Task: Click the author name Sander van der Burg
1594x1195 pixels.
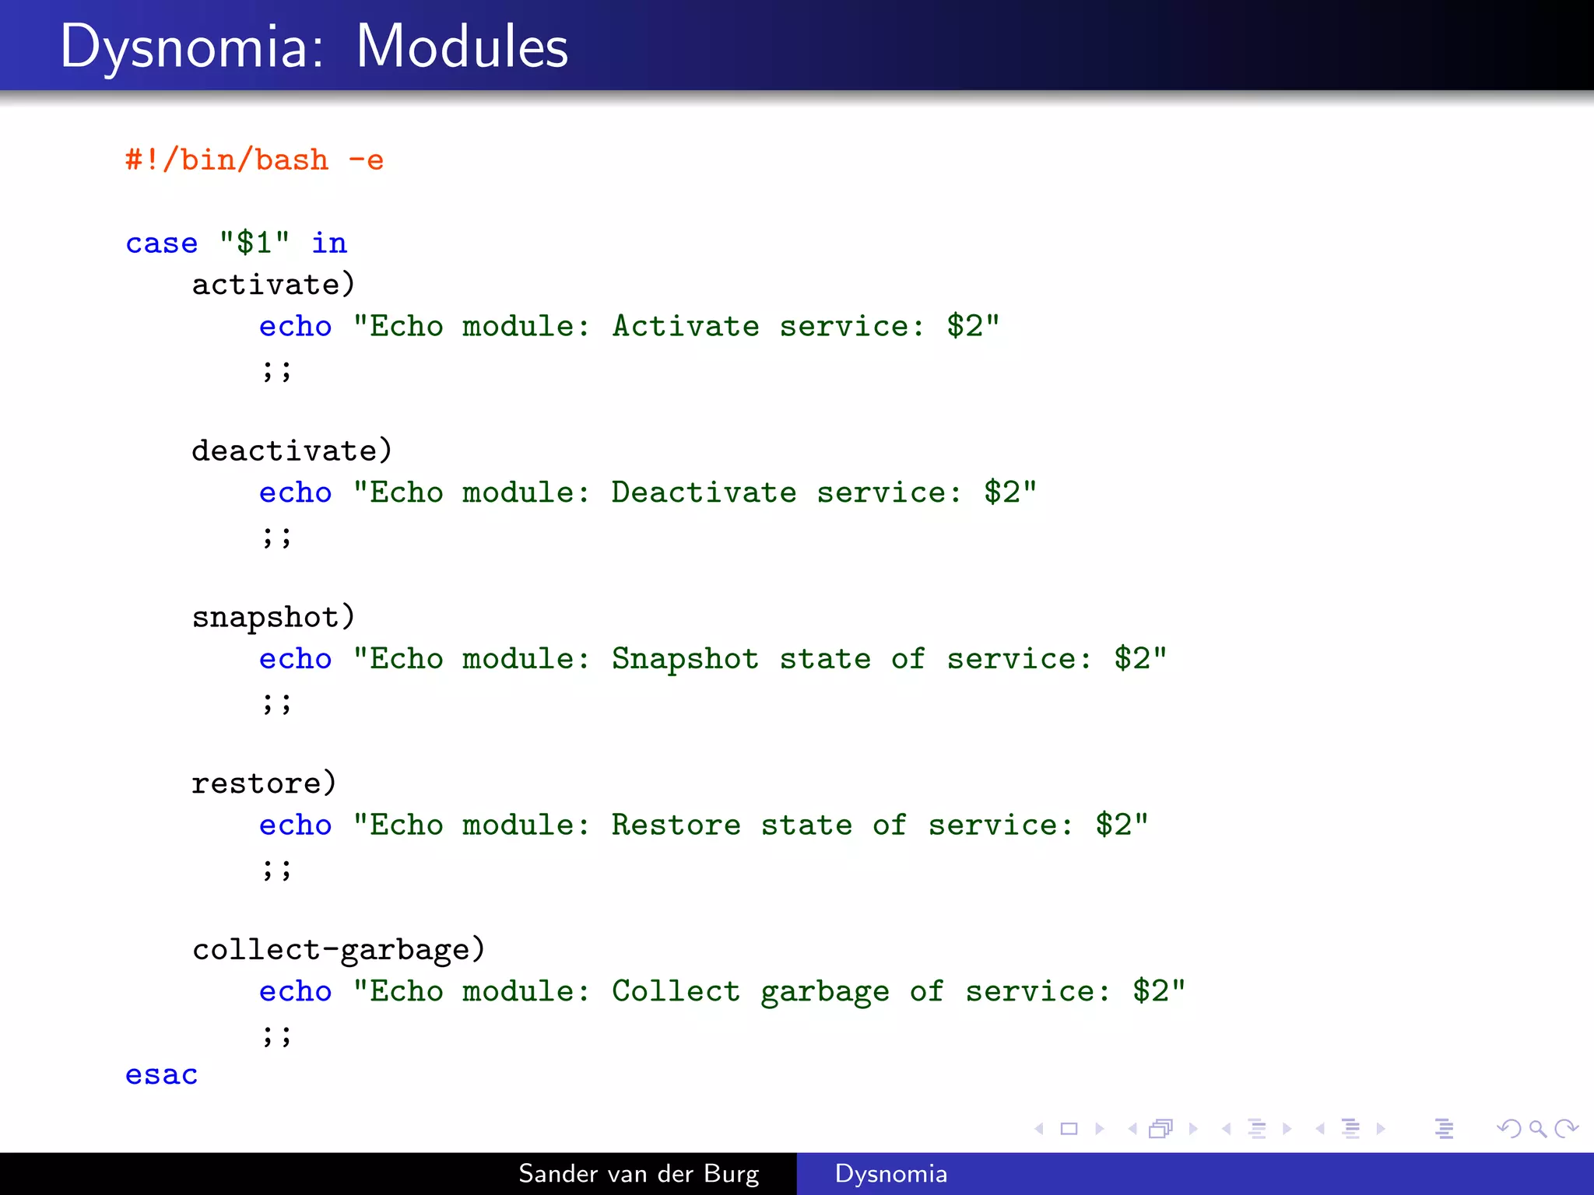Action: [639, 1173]
